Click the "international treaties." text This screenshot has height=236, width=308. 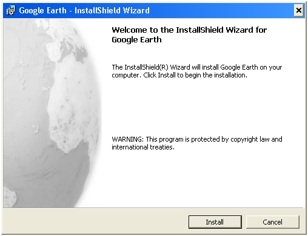coord(143,147)
